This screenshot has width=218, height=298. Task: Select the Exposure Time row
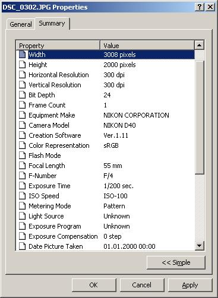tap(105, 186)
